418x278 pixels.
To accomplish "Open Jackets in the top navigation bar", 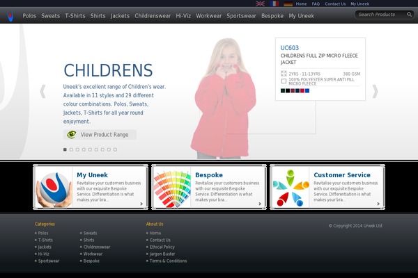I will [120, 16].
